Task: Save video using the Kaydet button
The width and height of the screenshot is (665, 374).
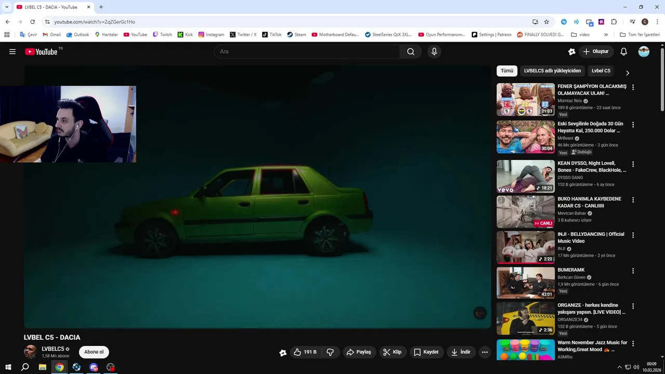Action: pos(426,352)
